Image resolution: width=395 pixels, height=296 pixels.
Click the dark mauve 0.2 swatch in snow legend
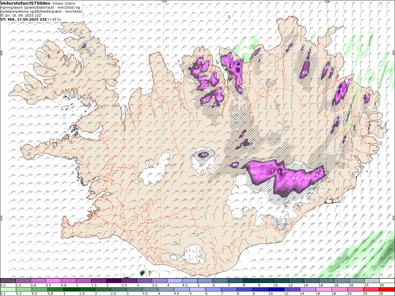(x=8, y=281)
